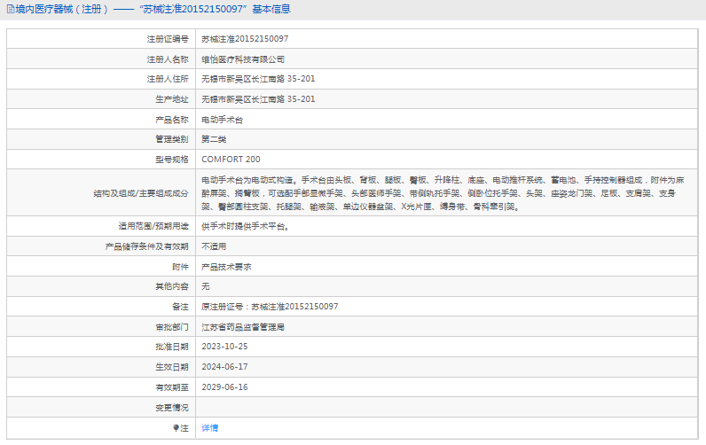Click the bullet icon beside 注 label

click(176, 428)
